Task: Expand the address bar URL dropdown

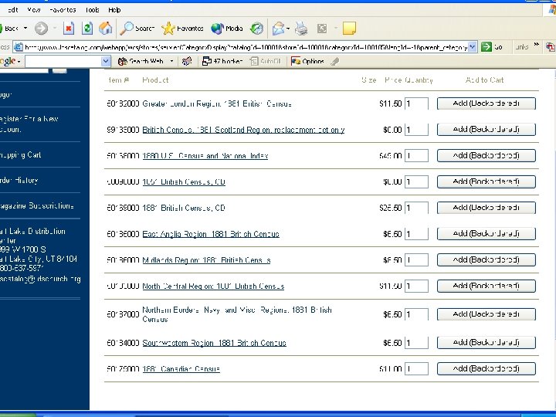Action: click(x=472, y=47)
